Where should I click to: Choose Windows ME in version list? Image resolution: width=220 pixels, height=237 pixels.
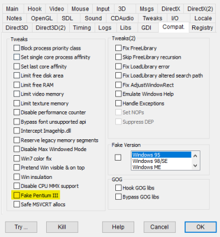(x=161, y=167)
